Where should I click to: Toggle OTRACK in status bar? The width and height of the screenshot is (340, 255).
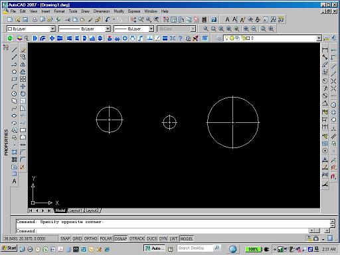click(x=137, y=238)
